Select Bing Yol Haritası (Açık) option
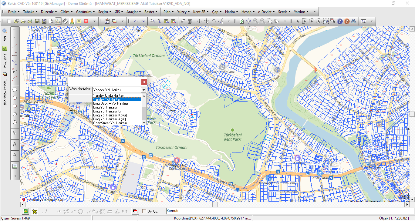 click(117, 119)
